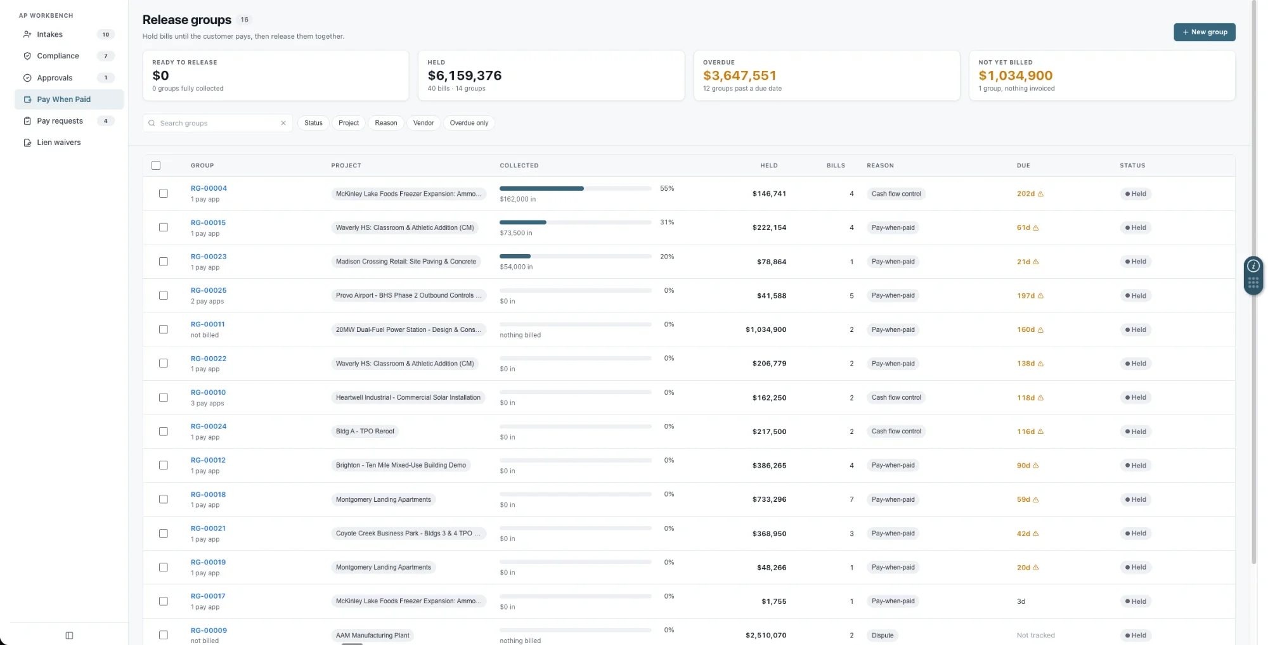The image size is (1268, 645).
Task: Open the Vendor filter dropdown
Action: point(424,123)
